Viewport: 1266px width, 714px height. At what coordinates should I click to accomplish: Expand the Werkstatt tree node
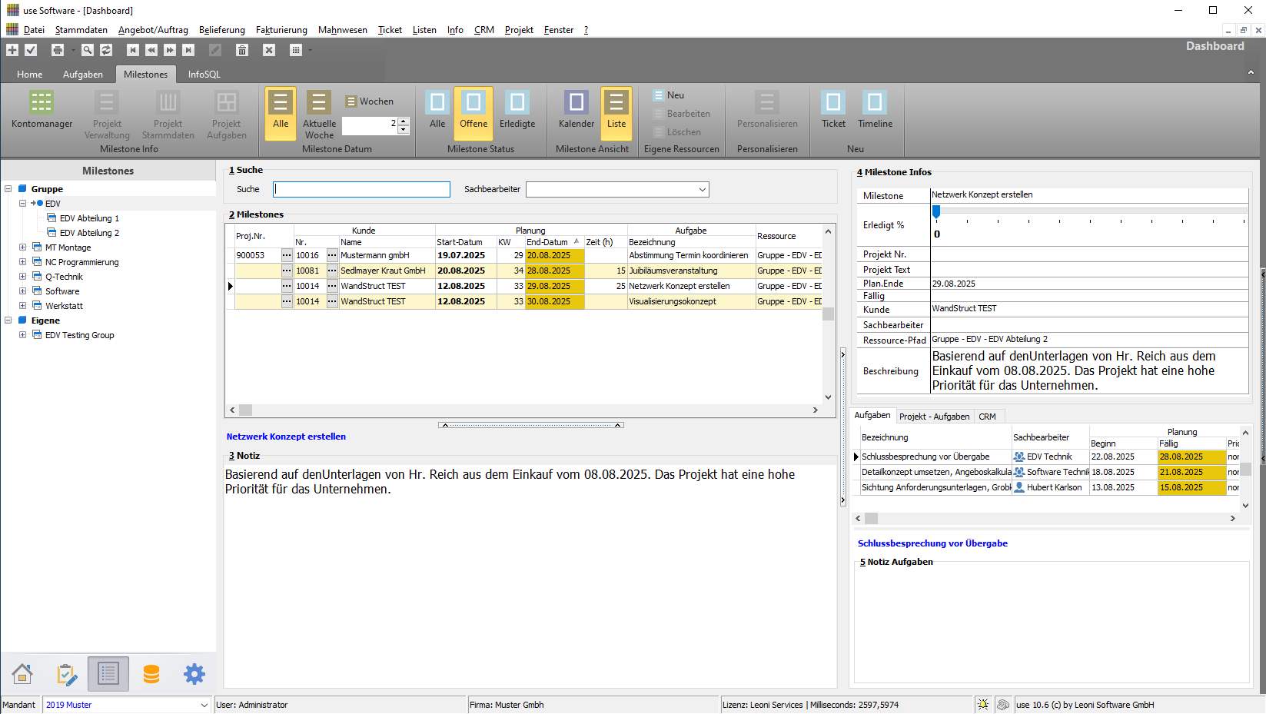[x=22, y=306]
